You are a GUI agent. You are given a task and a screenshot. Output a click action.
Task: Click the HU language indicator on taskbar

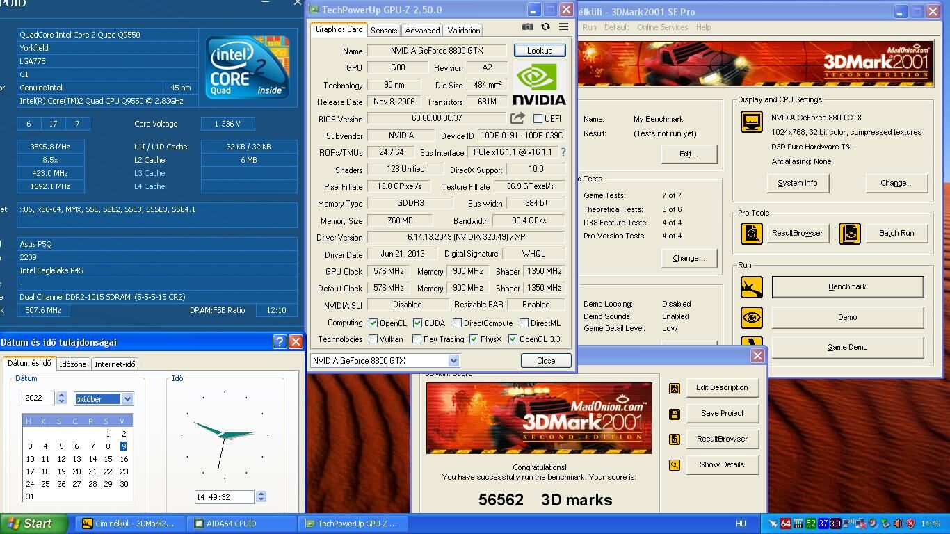pyautogui.click(x=741, y=524)
